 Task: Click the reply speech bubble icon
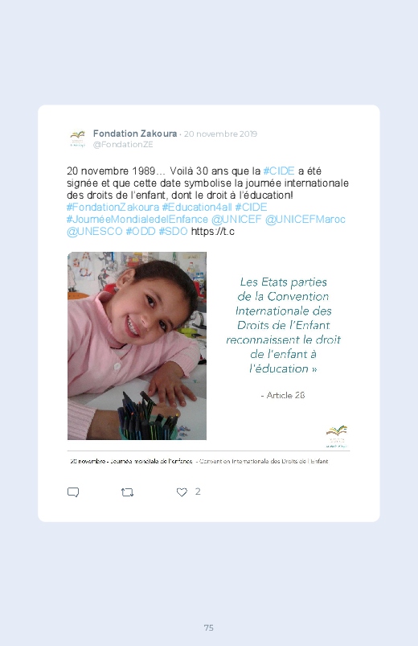[73, 492]
